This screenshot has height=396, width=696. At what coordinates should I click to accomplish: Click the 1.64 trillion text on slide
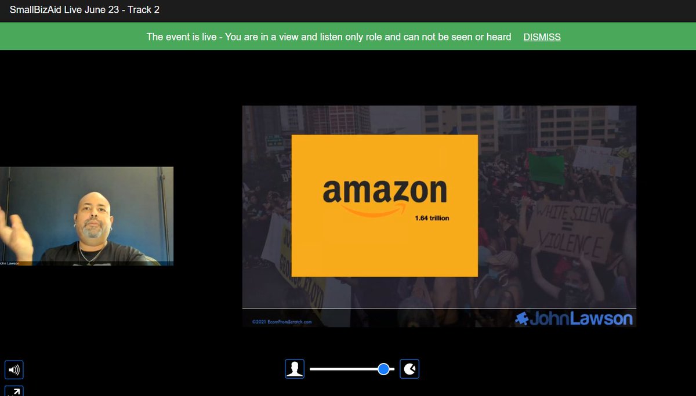(x=432, y=219)
